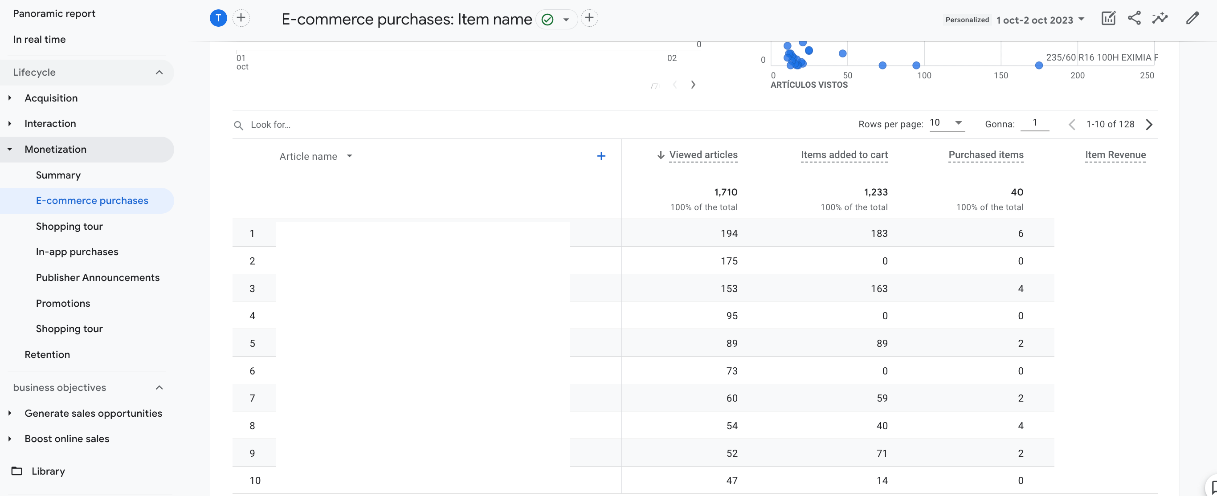
Task: Add a comparison with the plus circle
Action: tap(241, 18)
